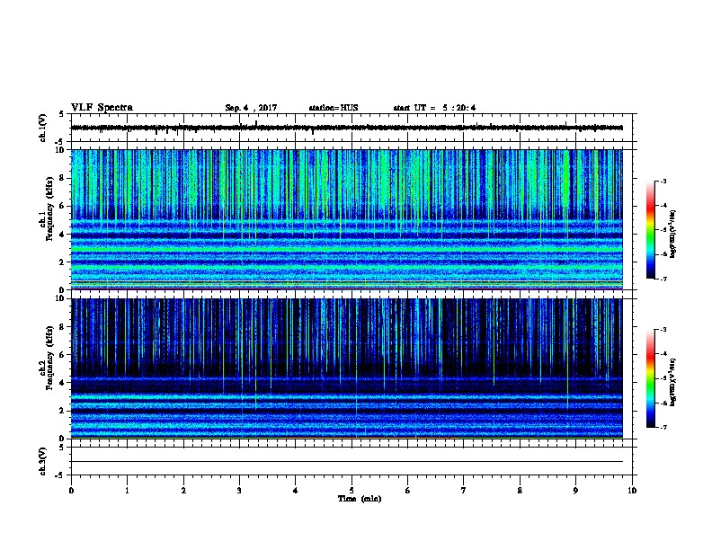
Task: Click time axis tick label "9"
Action: (575, 491)
